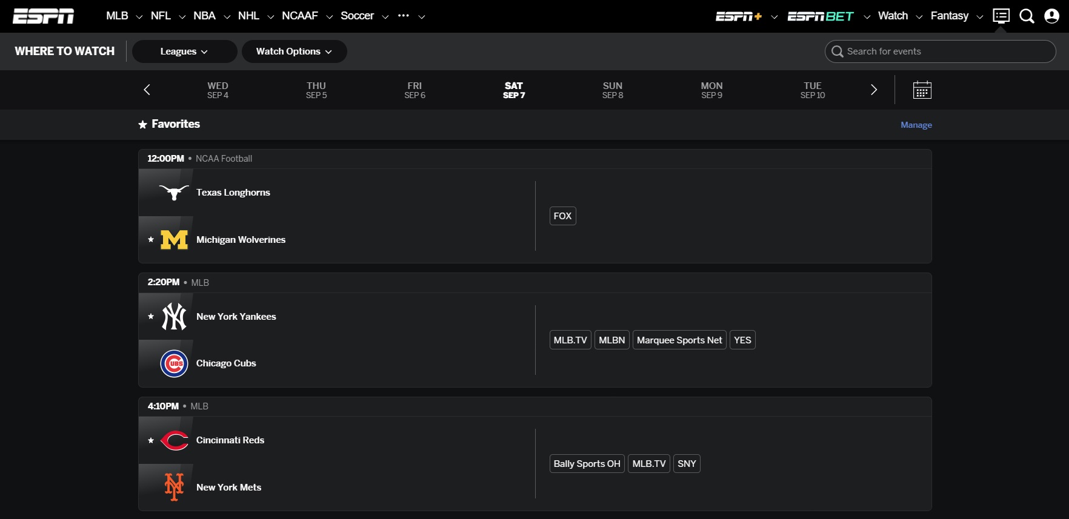Click Chicago Cubs team name
This screenshot has width=1069, height=519.
226,363
